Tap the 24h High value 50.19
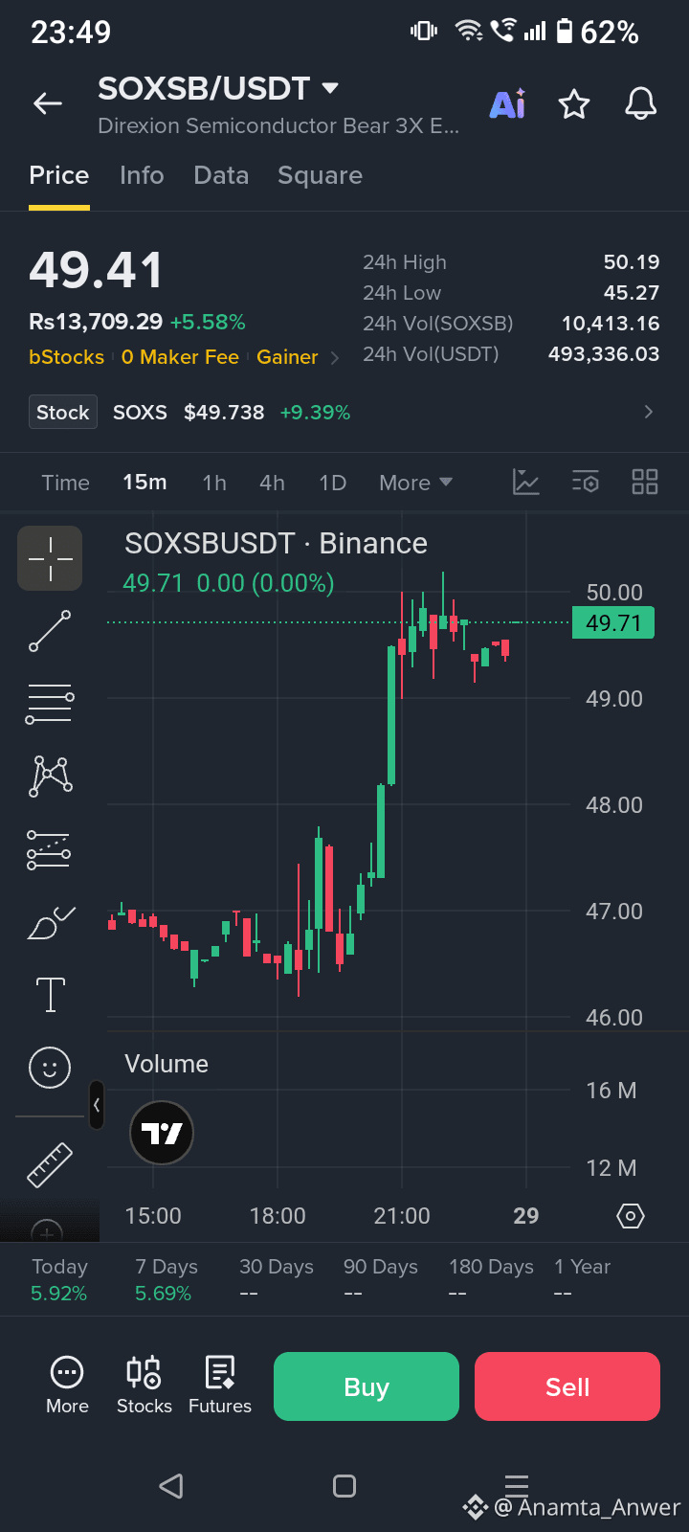The width and height of the screenshot is (689, 1532). click(x=632, y=262)
